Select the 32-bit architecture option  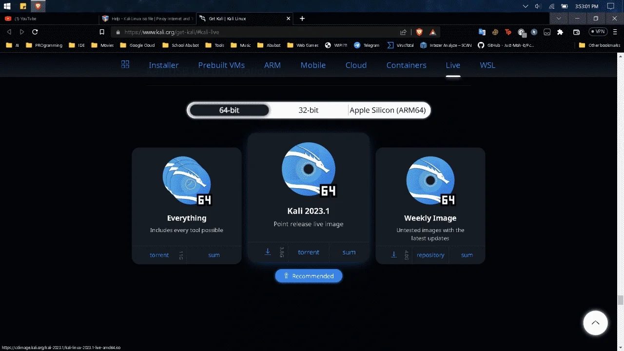[x=309, y=110]
